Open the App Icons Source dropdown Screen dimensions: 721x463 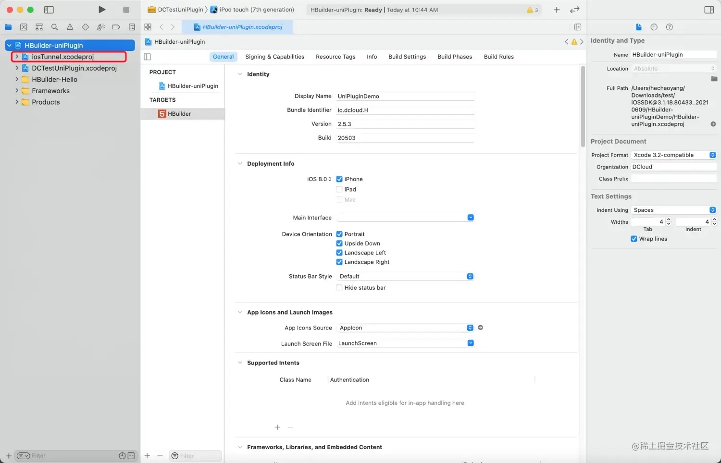pyautogui.click(x=405, y=328)
